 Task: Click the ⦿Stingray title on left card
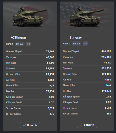19,38
